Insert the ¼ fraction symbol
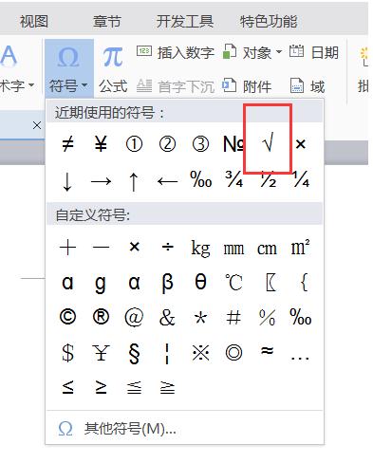This screenshot has width=373, height=463. pos(301,179)
